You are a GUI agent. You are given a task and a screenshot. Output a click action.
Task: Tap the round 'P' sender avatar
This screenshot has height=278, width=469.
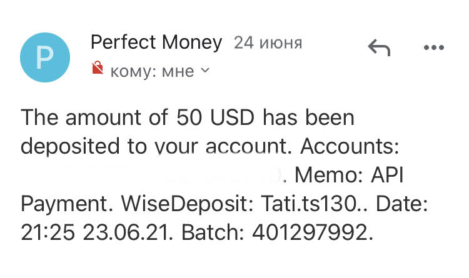pos(46,57)
